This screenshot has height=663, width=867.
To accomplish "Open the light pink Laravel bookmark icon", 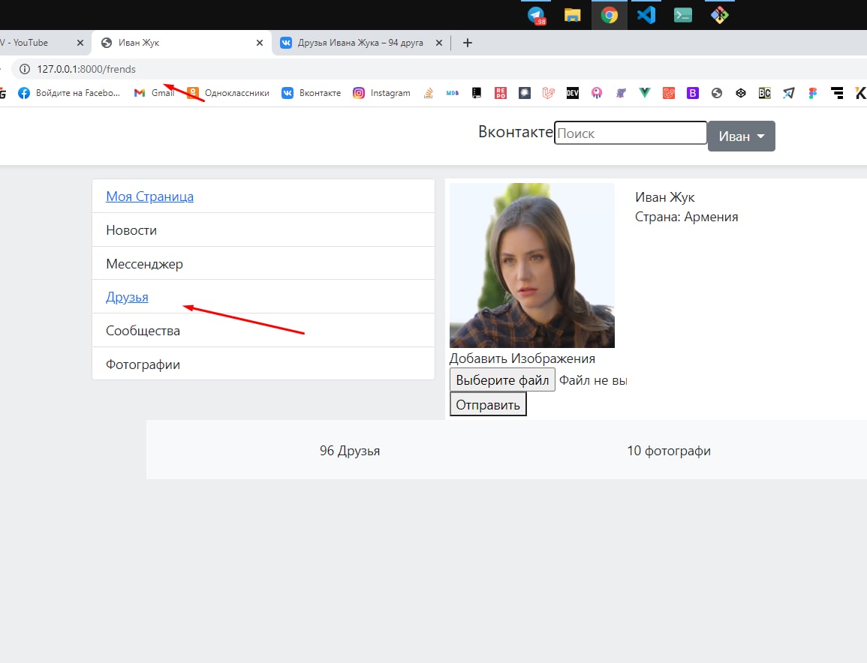I will tap(549, 93).
